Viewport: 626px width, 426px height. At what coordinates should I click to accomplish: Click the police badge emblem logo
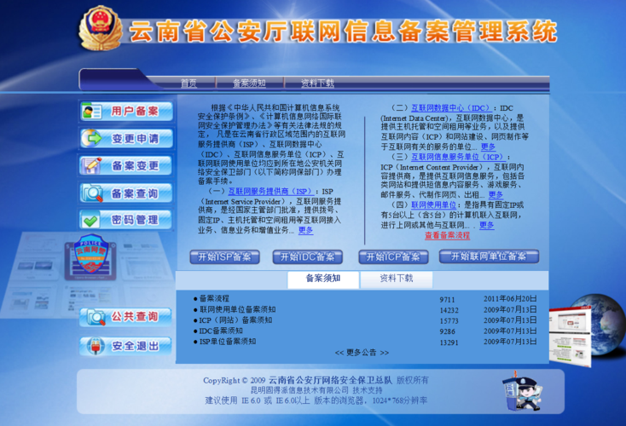pos(100,28)
